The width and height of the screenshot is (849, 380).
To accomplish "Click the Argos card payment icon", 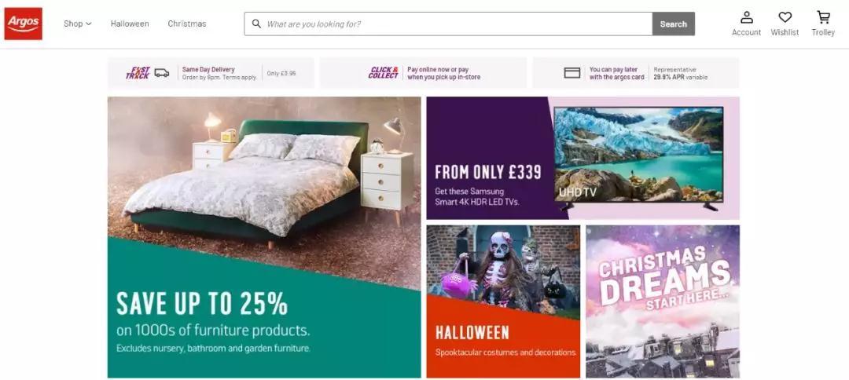I will tap(572, 73).
